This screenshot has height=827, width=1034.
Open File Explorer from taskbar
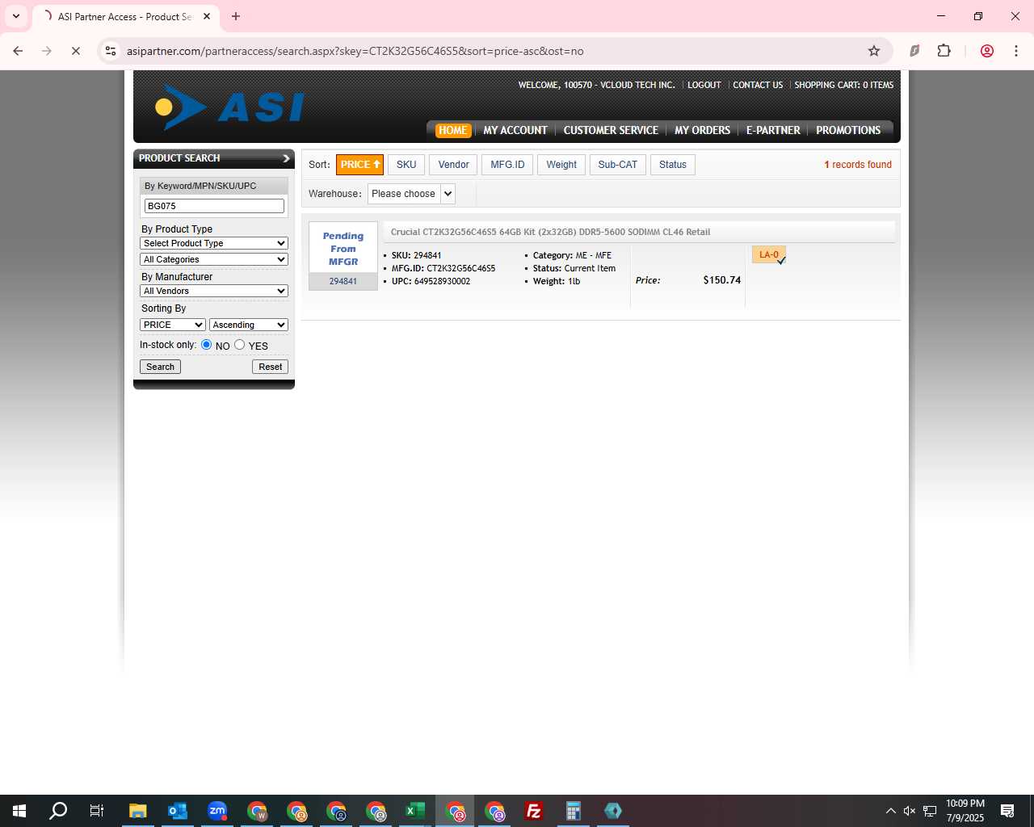[138, 811]
